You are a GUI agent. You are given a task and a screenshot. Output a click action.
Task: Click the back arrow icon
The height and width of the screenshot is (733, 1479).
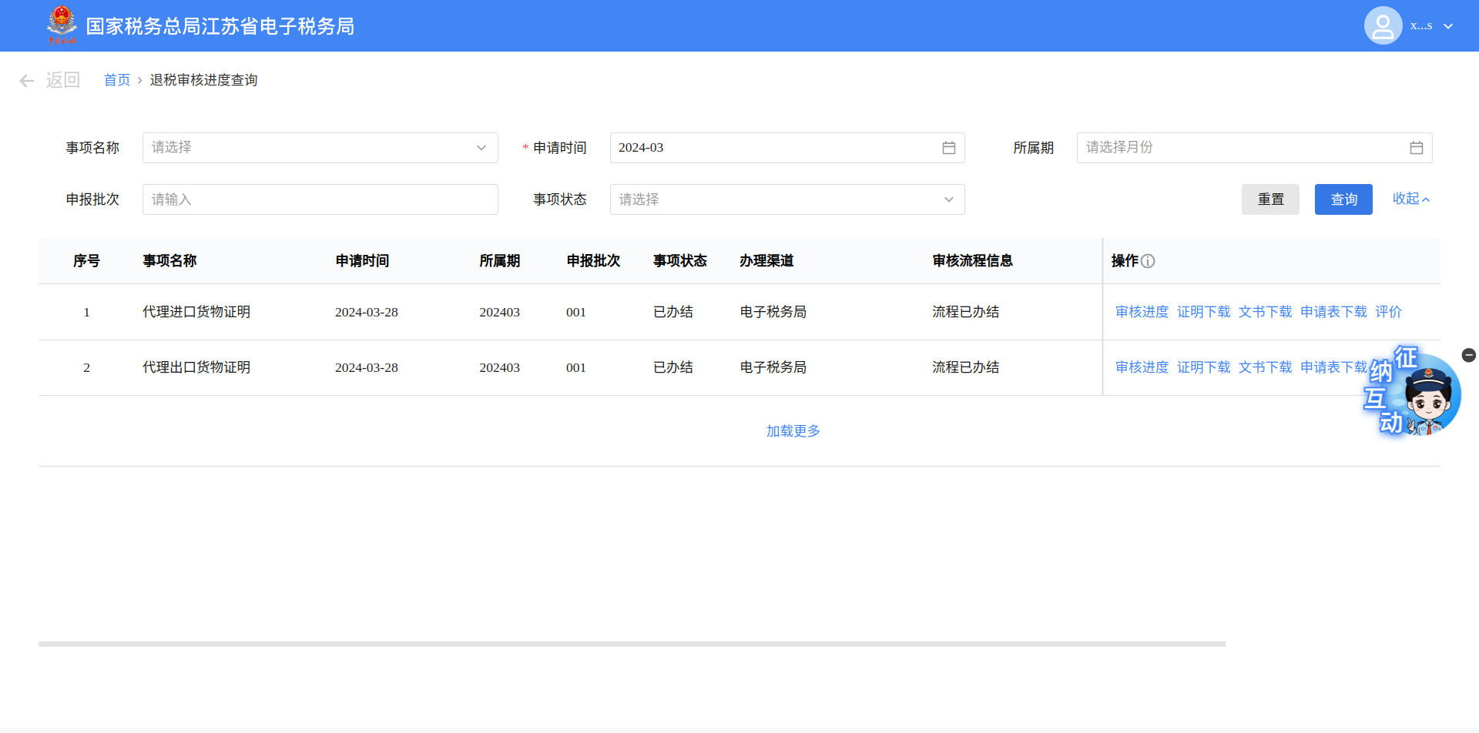[x=27, y=81]
